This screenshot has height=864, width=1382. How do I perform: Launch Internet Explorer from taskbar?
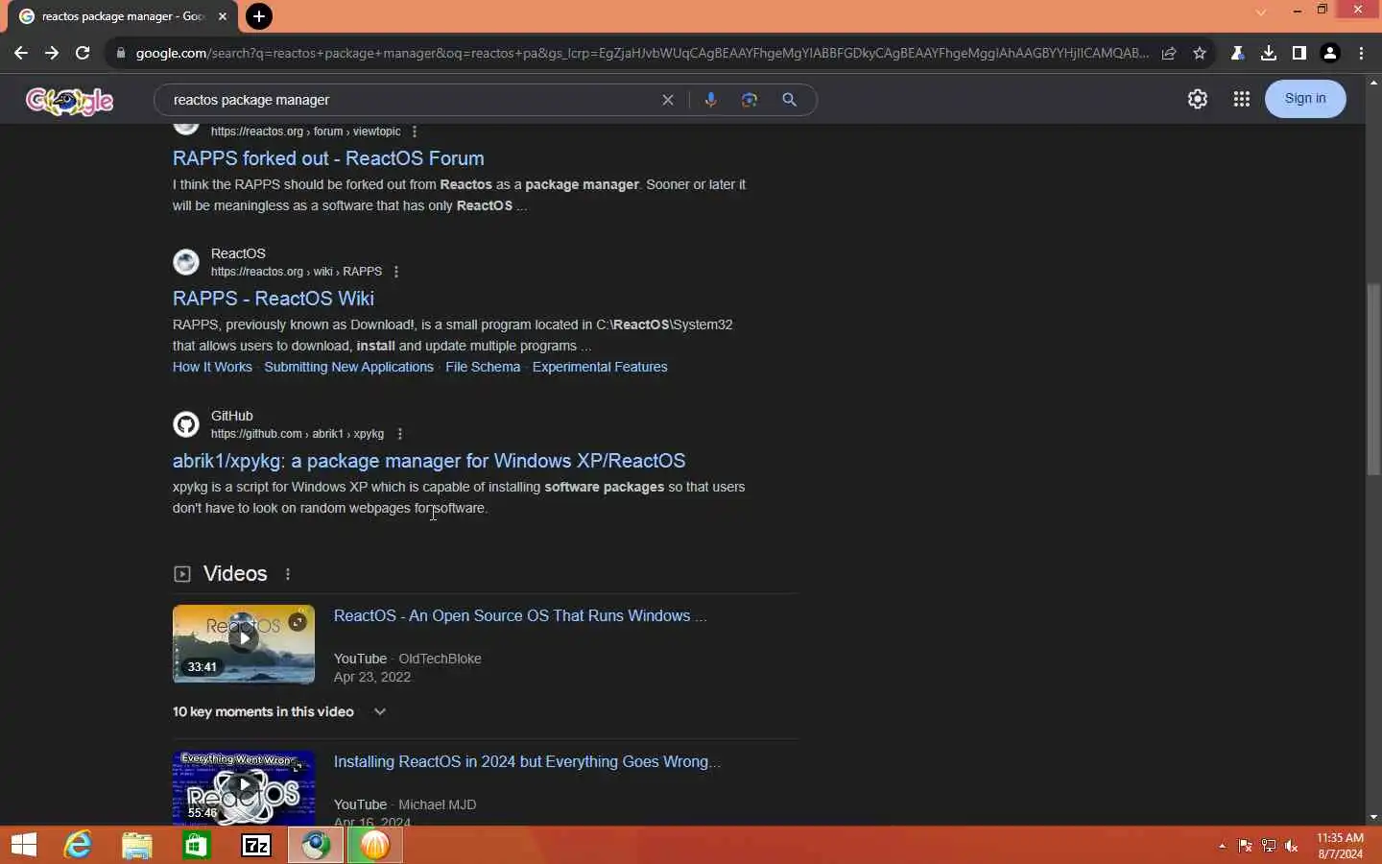tap(78, 845)
